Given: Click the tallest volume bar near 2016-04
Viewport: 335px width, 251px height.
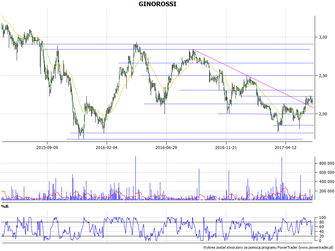Looking at the screenshot, I should pyautogui.click(x=135, y=178).
